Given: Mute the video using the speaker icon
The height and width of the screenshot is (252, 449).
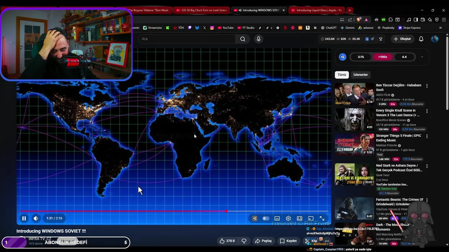Looking at the screenshot, I should [x=36, y=218].
